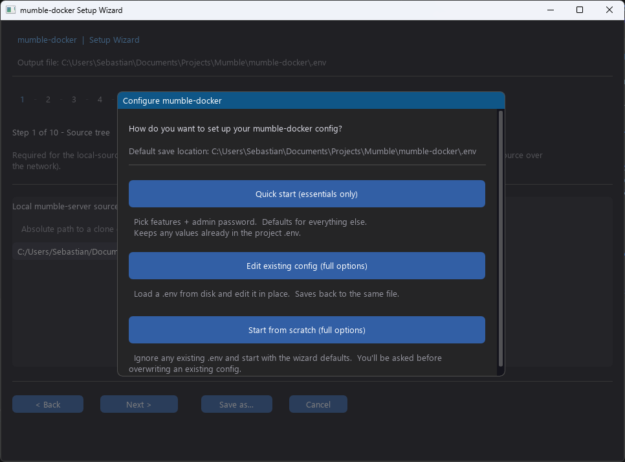Click 'Absolute path to a clone' hint text
Viewport: 625px width, 462px height.
coord(68,229)
